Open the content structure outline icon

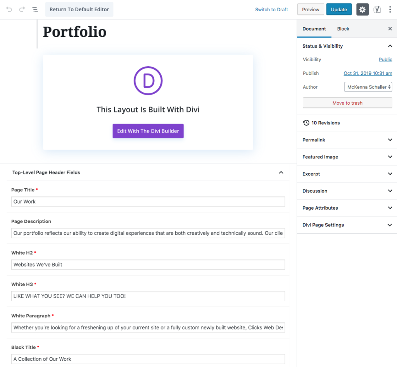tap(35, 9)
